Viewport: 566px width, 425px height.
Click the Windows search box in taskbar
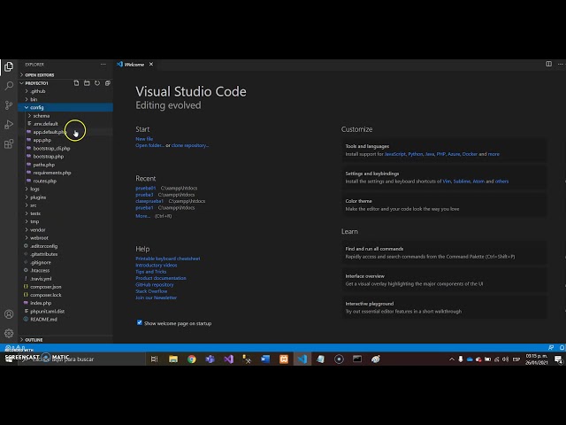(81, 359)
